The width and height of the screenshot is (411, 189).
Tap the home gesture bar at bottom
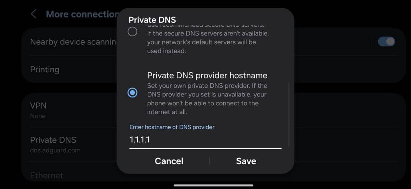[x=213, y=185]
